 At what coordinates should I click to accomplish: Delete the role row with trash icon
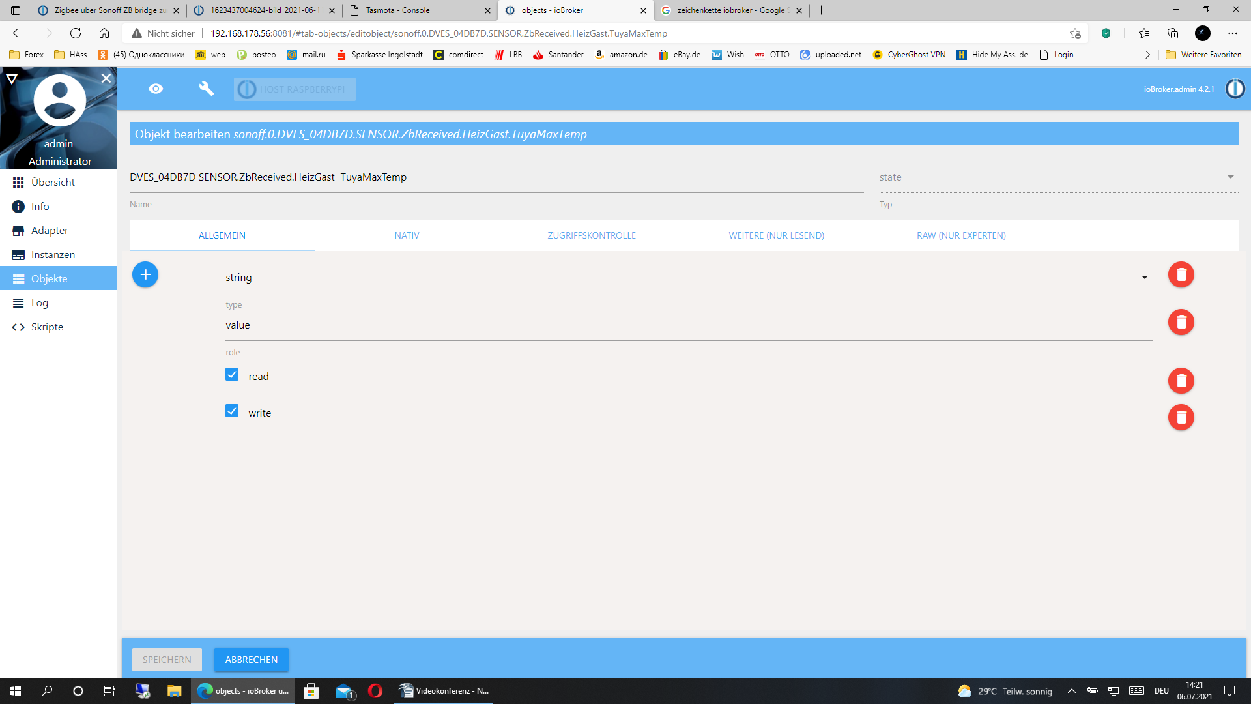1181,322
